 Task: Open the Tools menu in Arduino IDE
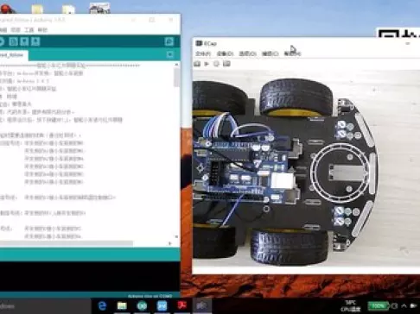tap(29, 30)
